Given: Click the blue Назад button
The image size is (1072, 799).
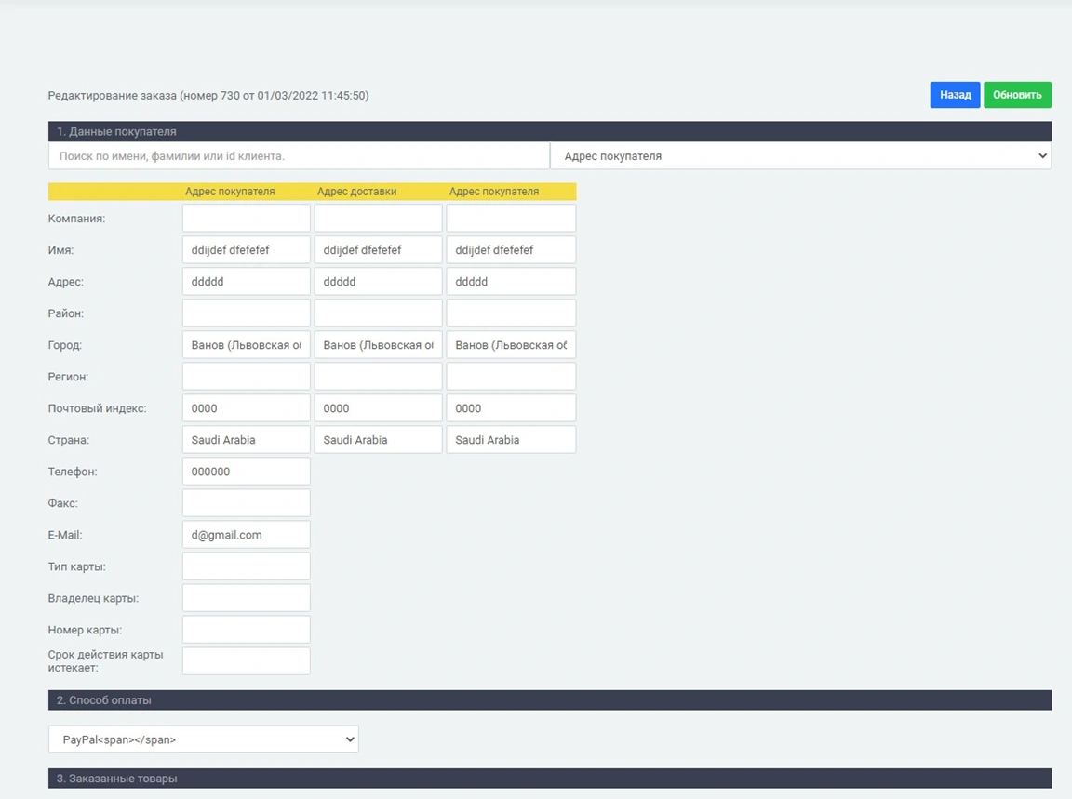Looking at the screenshot, I should pos(954,95).
